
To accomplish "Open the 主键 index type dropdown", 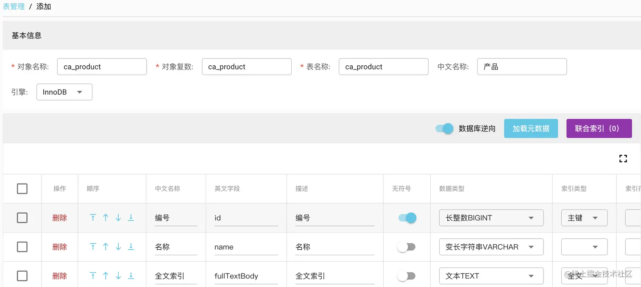I will pos(584,218).
